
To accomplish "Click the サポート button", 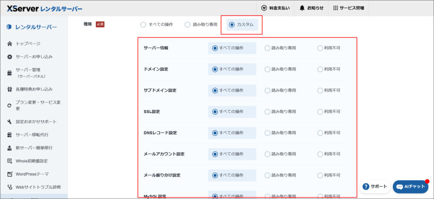I will 375,187.
